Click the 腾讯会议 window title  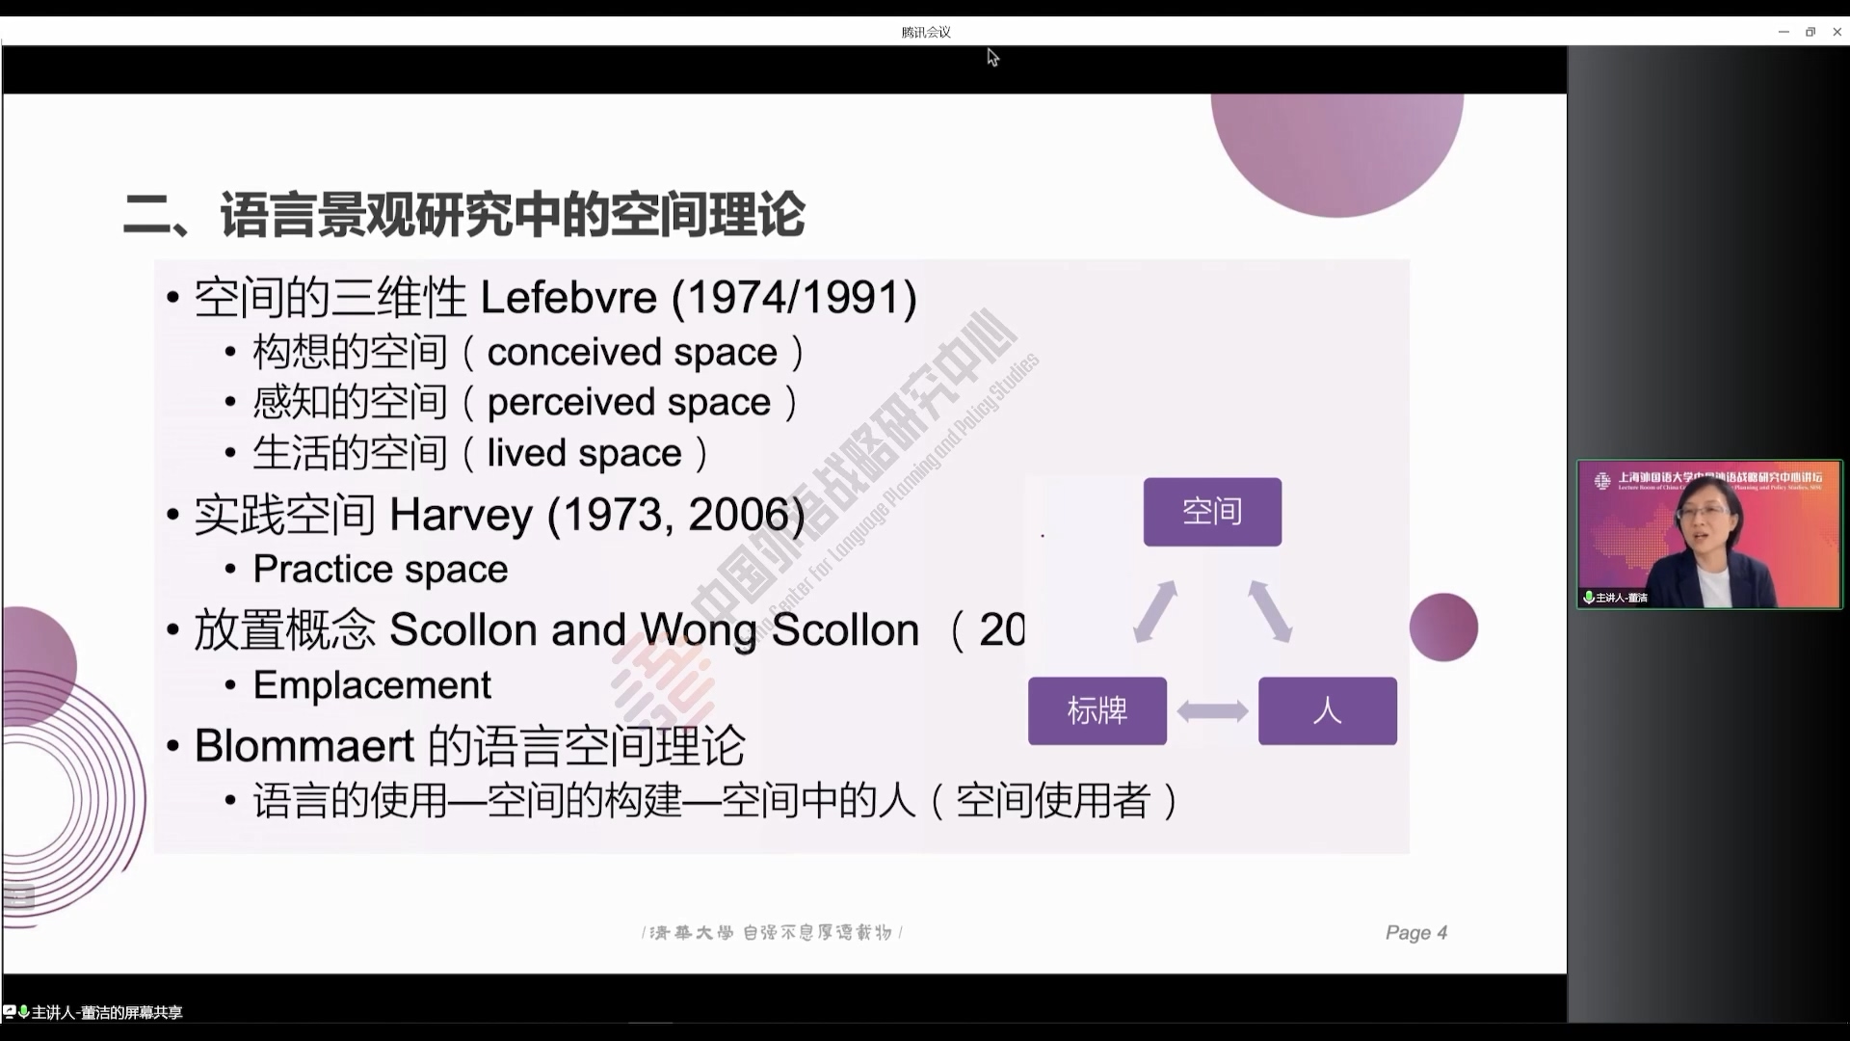coord(925,32)
